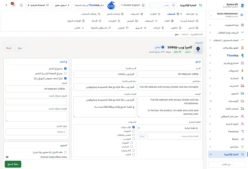Click the تسجيل حضور check-in button

(62, 5)
